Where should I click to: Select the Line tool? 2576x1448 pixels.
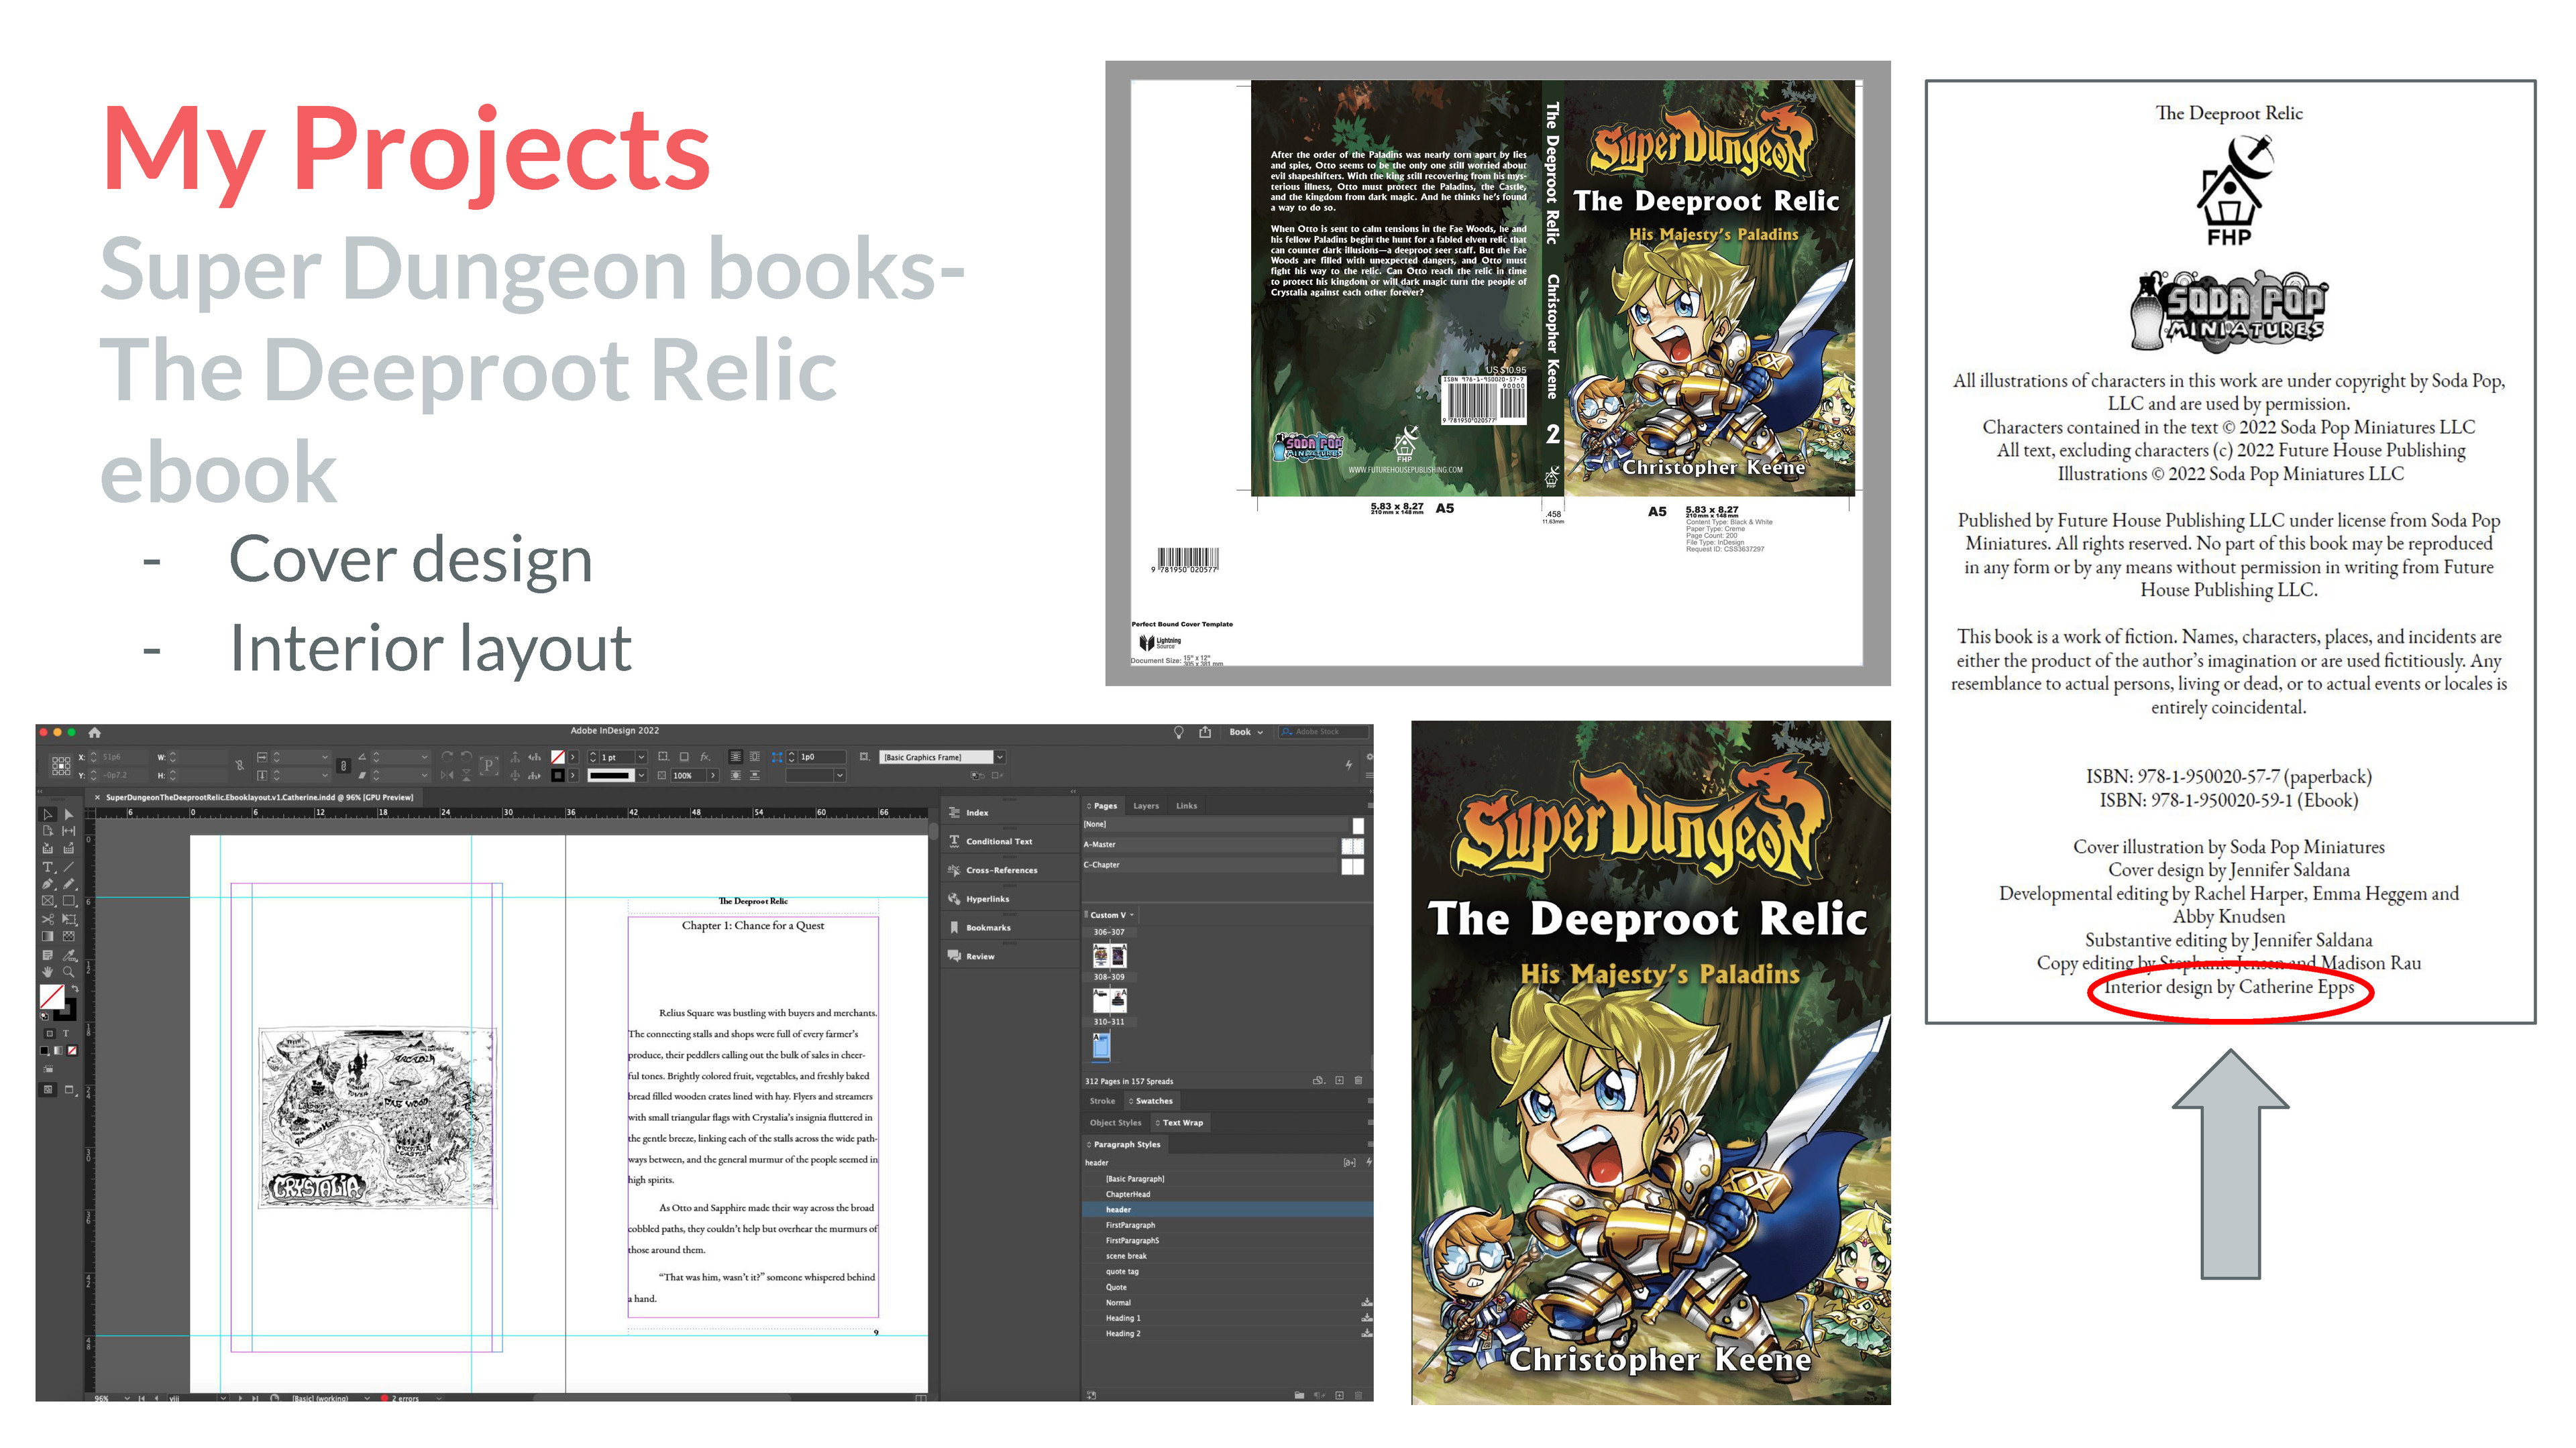coord(68,866)
